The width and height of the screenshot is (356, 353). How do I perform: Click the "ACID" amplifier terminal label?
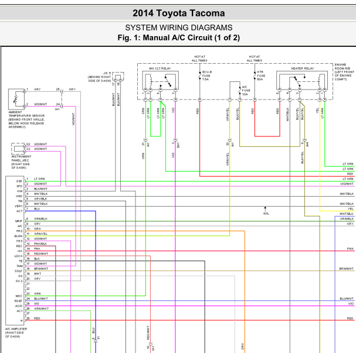click(19, 306)
